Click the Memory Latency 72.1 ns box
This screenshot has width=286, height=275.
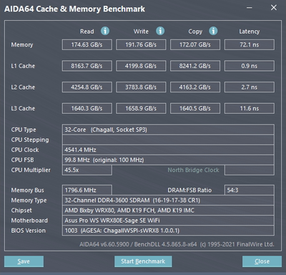tap(250, 45)
